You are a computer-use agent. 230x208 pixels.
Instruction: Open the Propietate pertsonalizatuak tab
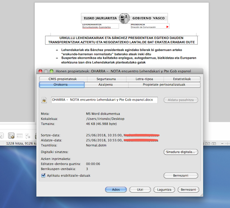click(x=164, y=85)
